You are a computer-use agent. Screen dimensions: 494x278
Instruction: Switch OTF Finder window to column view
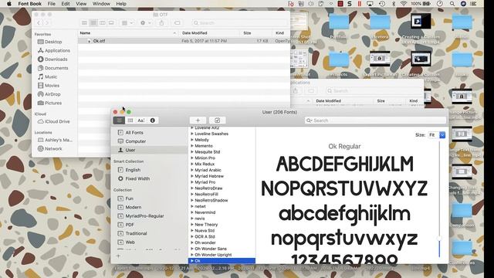(103, 22)
